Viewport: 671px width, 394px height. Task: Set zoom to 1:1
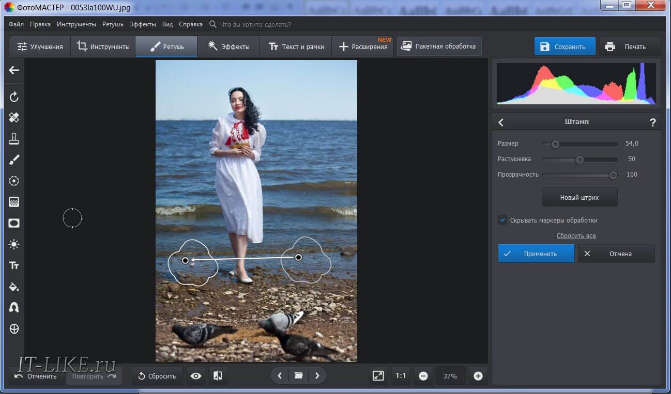pos(401,376)
